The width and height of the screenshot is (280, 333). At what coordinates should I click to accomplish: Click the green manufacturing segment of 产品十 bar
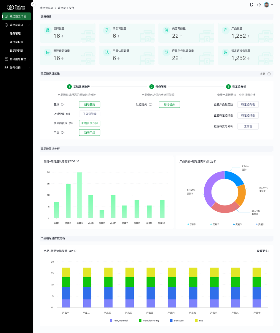point(257,282)
